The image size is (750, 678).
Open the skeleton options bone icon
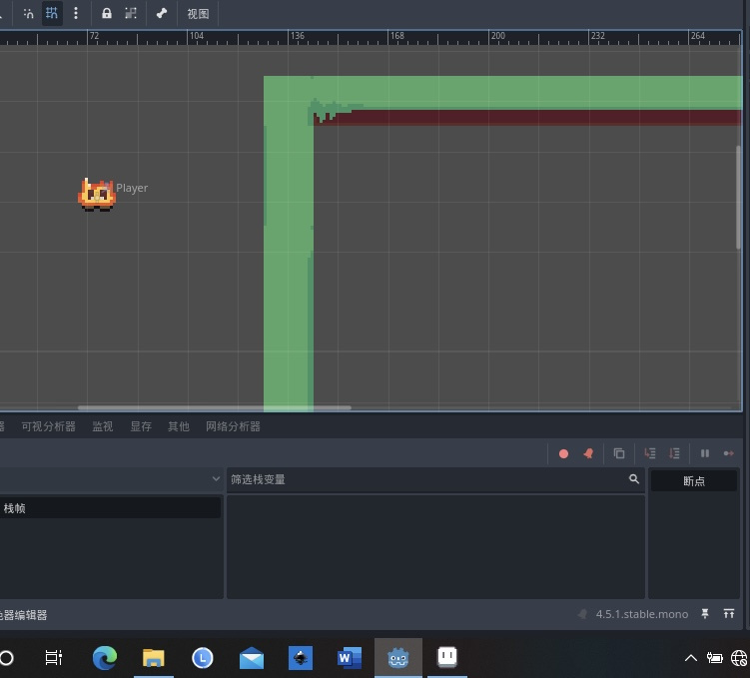pos(161,13)
